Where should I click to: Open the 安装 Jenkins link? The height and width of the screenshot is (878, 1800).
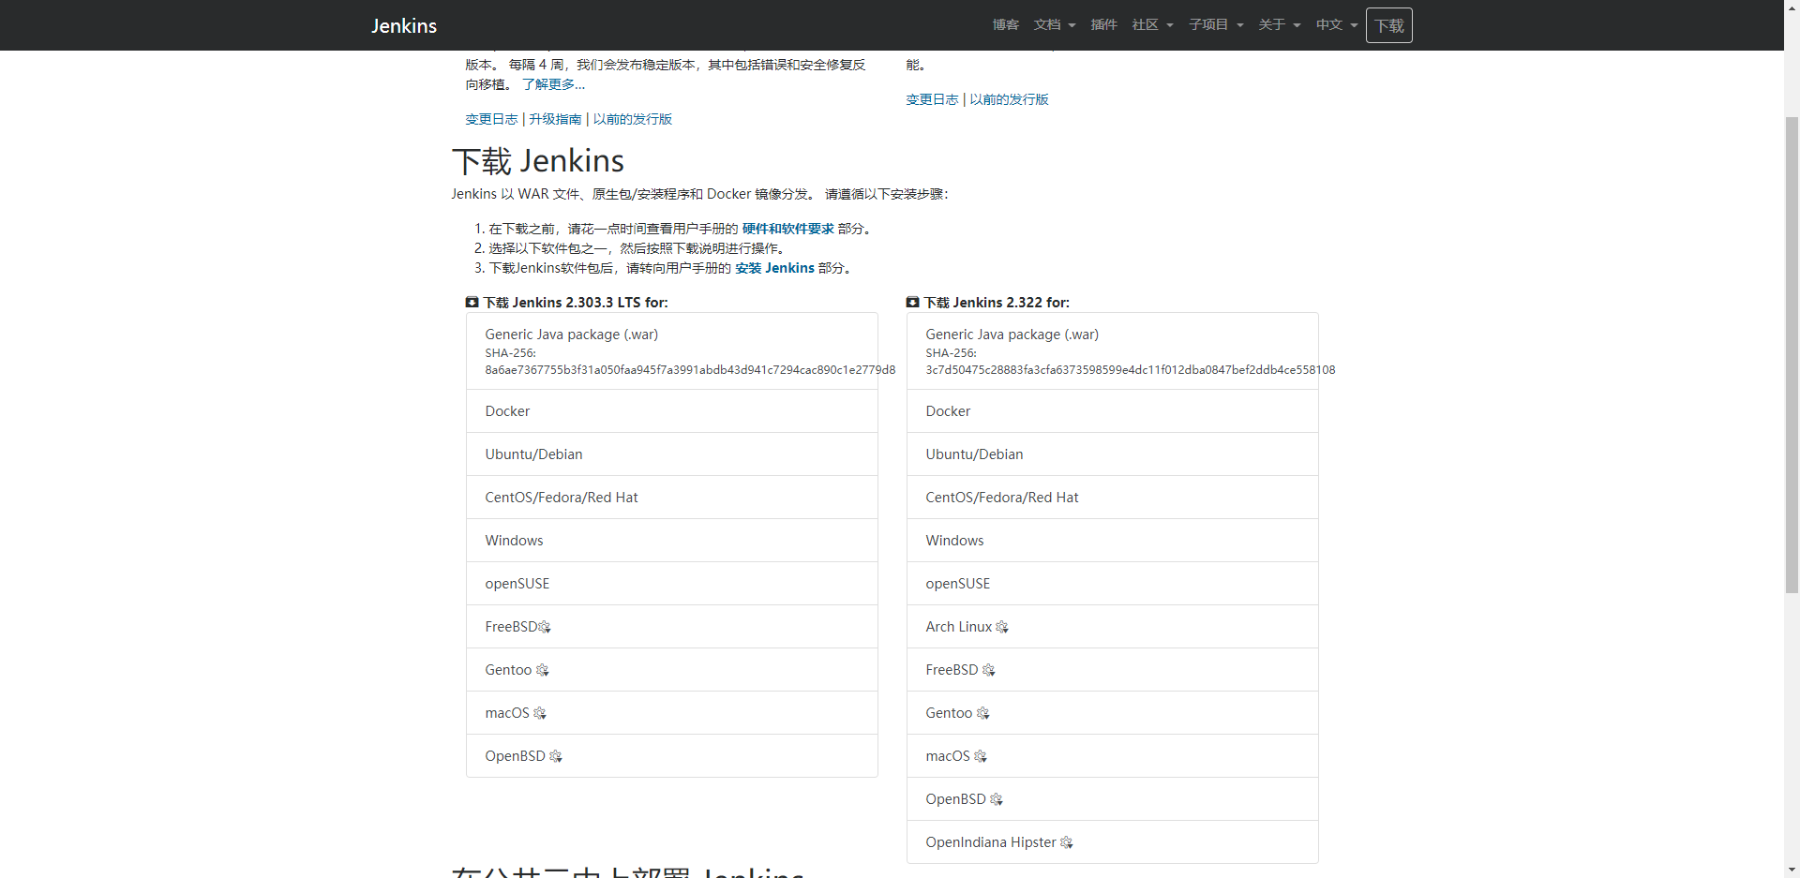tap(774, 268)
